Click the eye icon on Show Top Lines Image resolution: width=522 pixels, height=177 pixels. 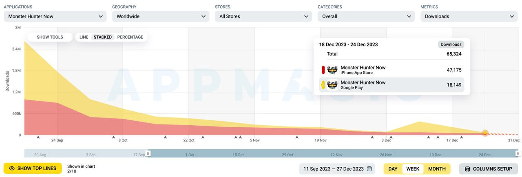pyautogui.click(x=12, y=168)
